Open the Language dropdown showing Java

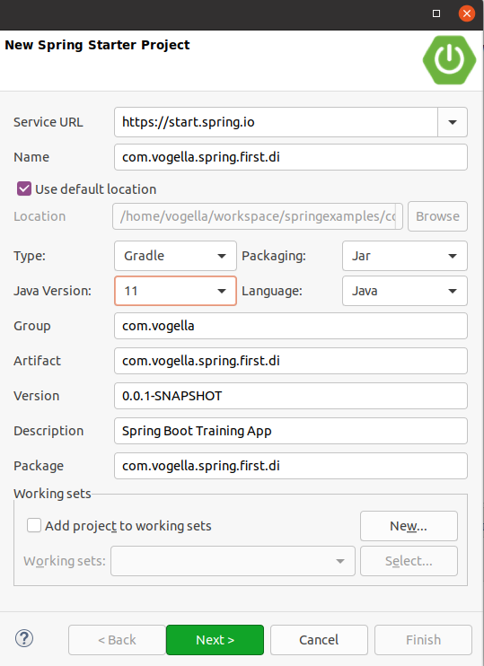coord(405,291)
